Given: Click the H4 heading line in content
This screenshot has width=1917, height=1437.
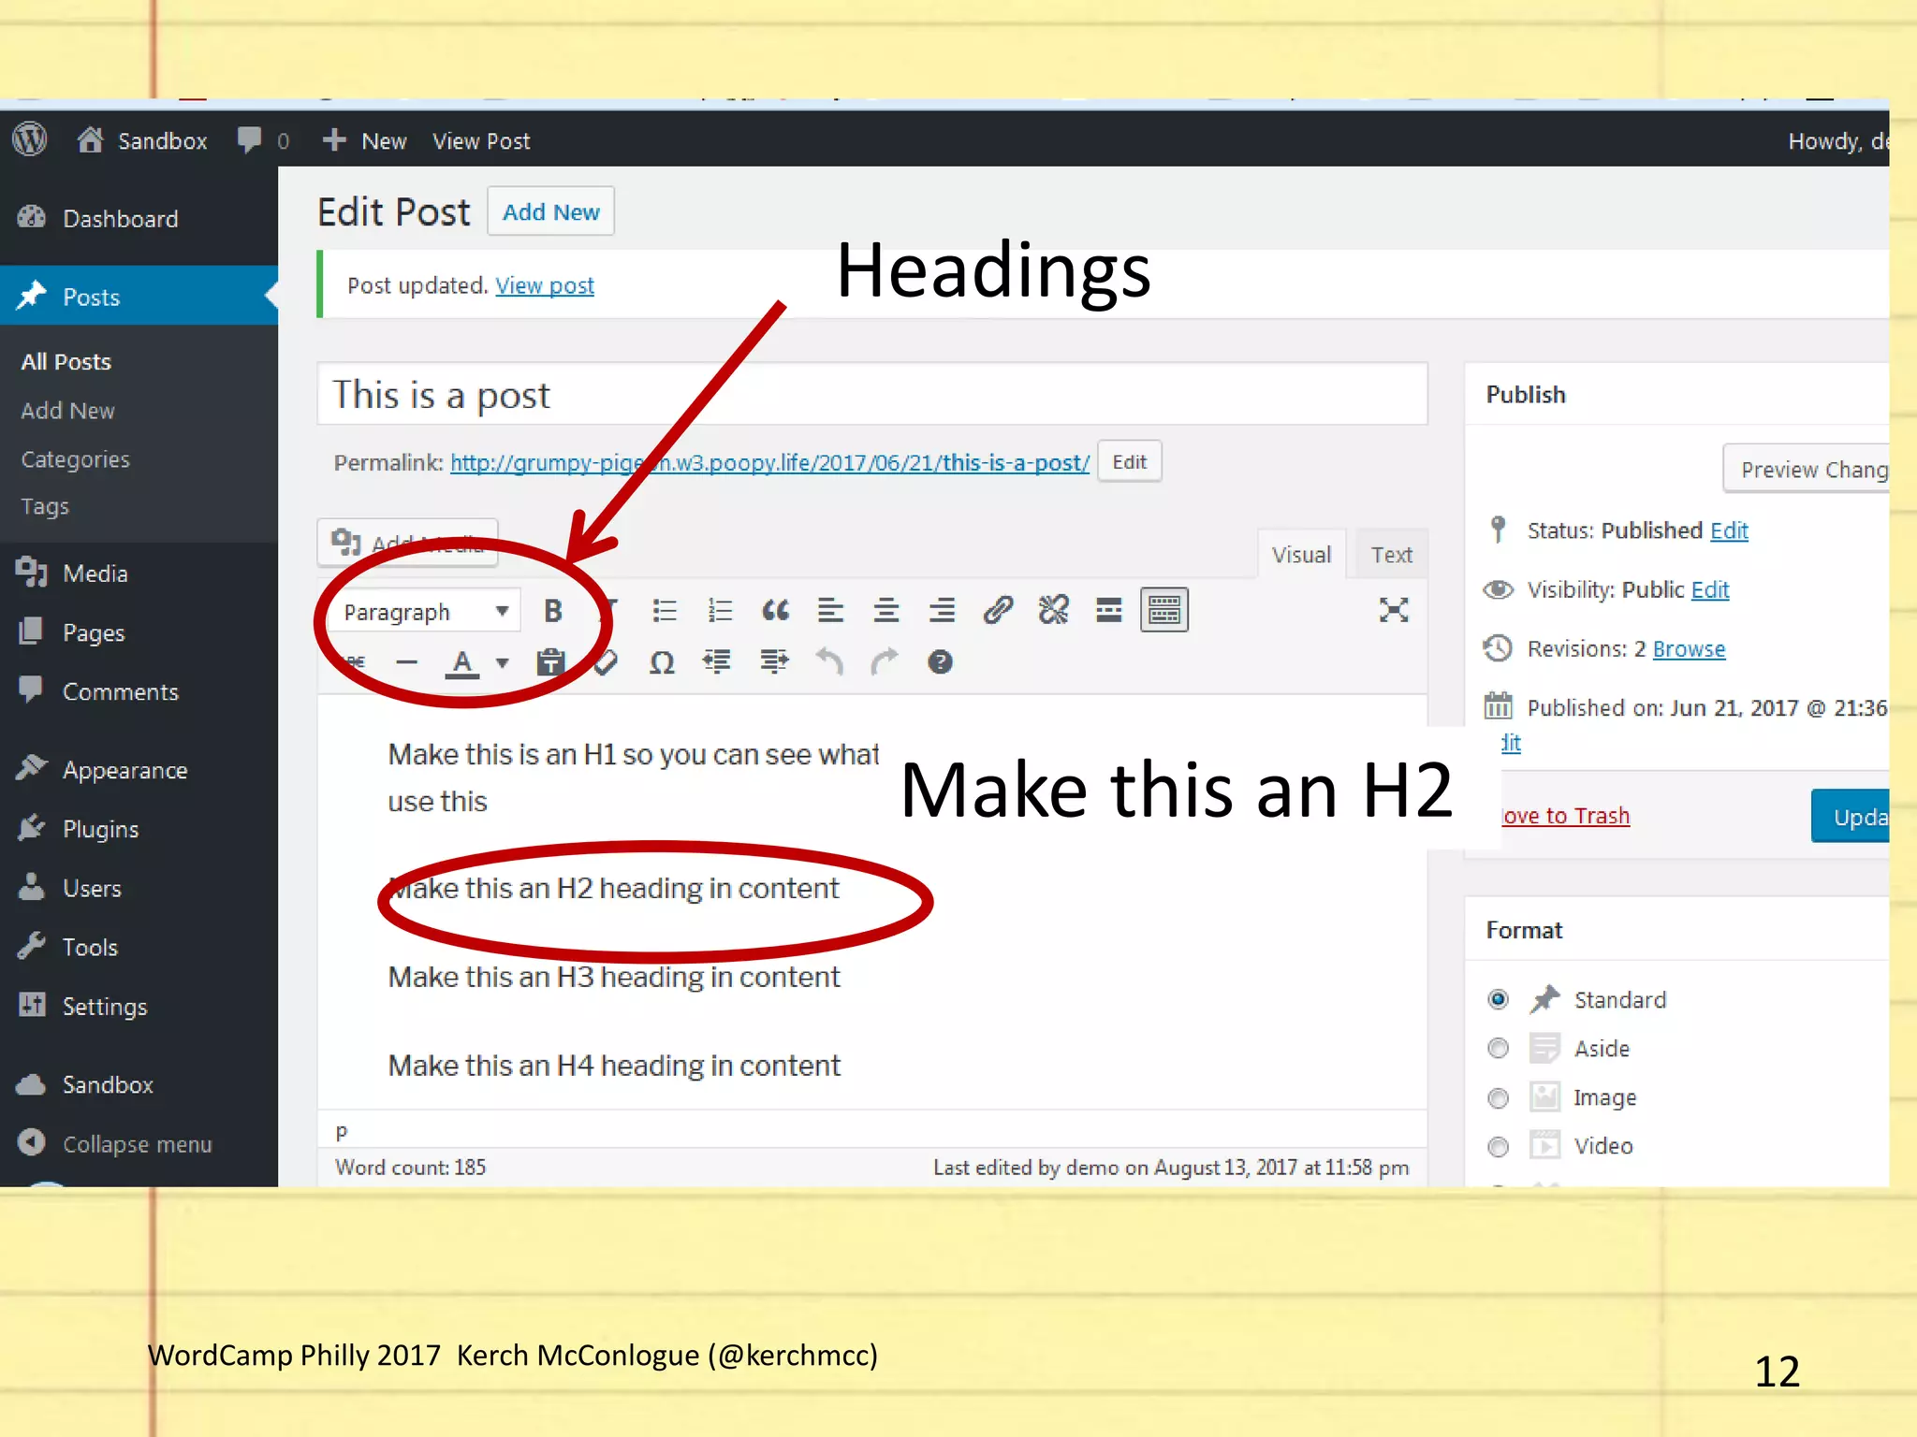Looking at the screenshot, I should pos(614,1066).
